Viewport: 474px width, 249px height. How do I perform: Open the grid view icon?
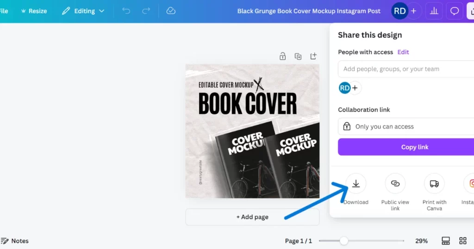pyautogui.click(x=463, y=241)
